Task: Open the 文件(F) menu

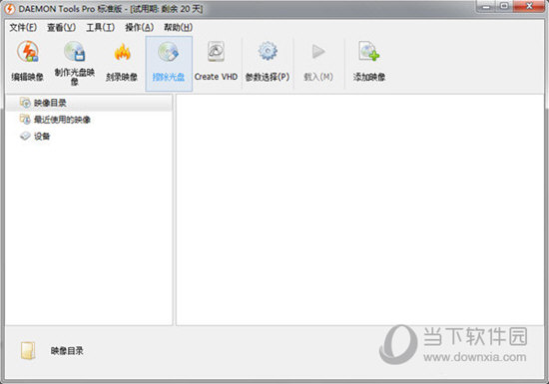Action: (x=23, y=27)
